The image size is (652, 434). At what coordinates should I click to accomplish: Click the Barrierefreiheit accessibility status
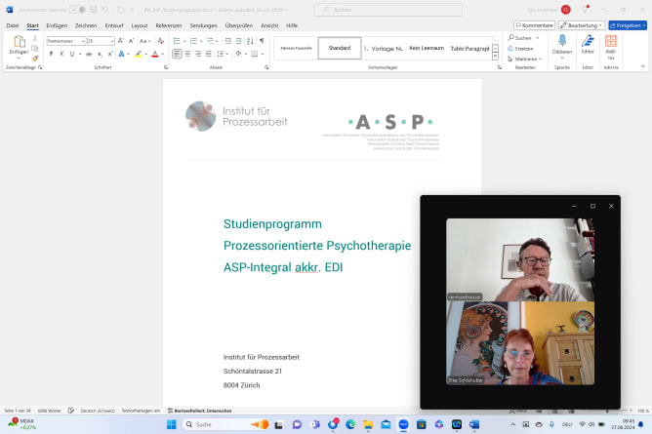[x=199, y=411]
